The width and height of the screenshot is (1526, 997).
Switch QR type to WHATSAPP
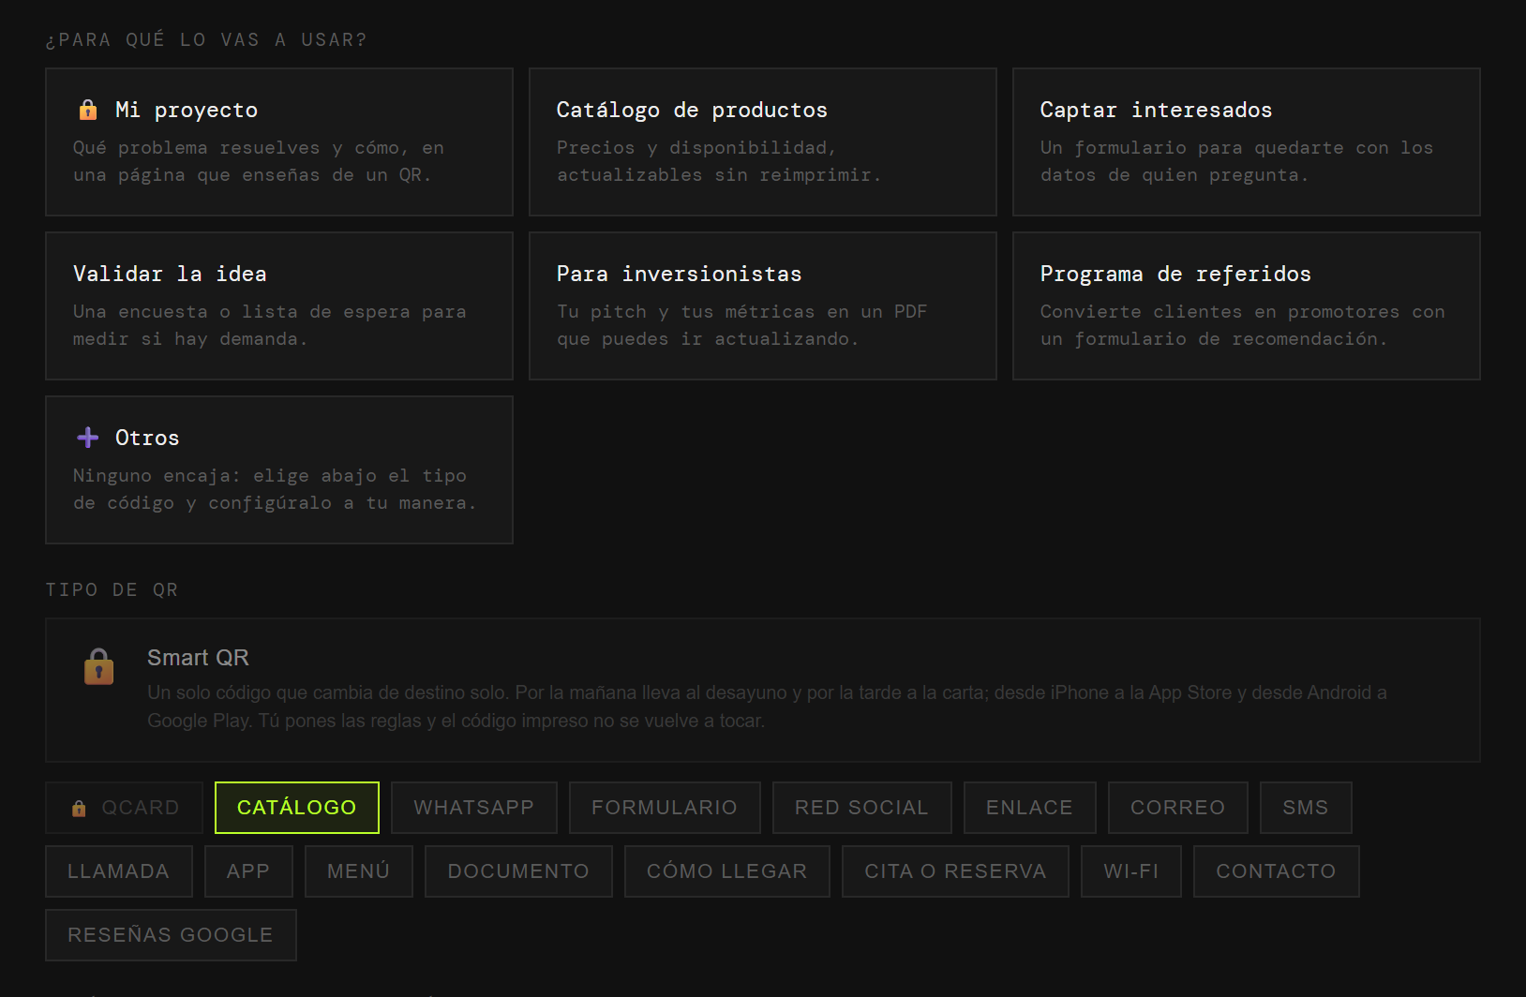[474, 808]
